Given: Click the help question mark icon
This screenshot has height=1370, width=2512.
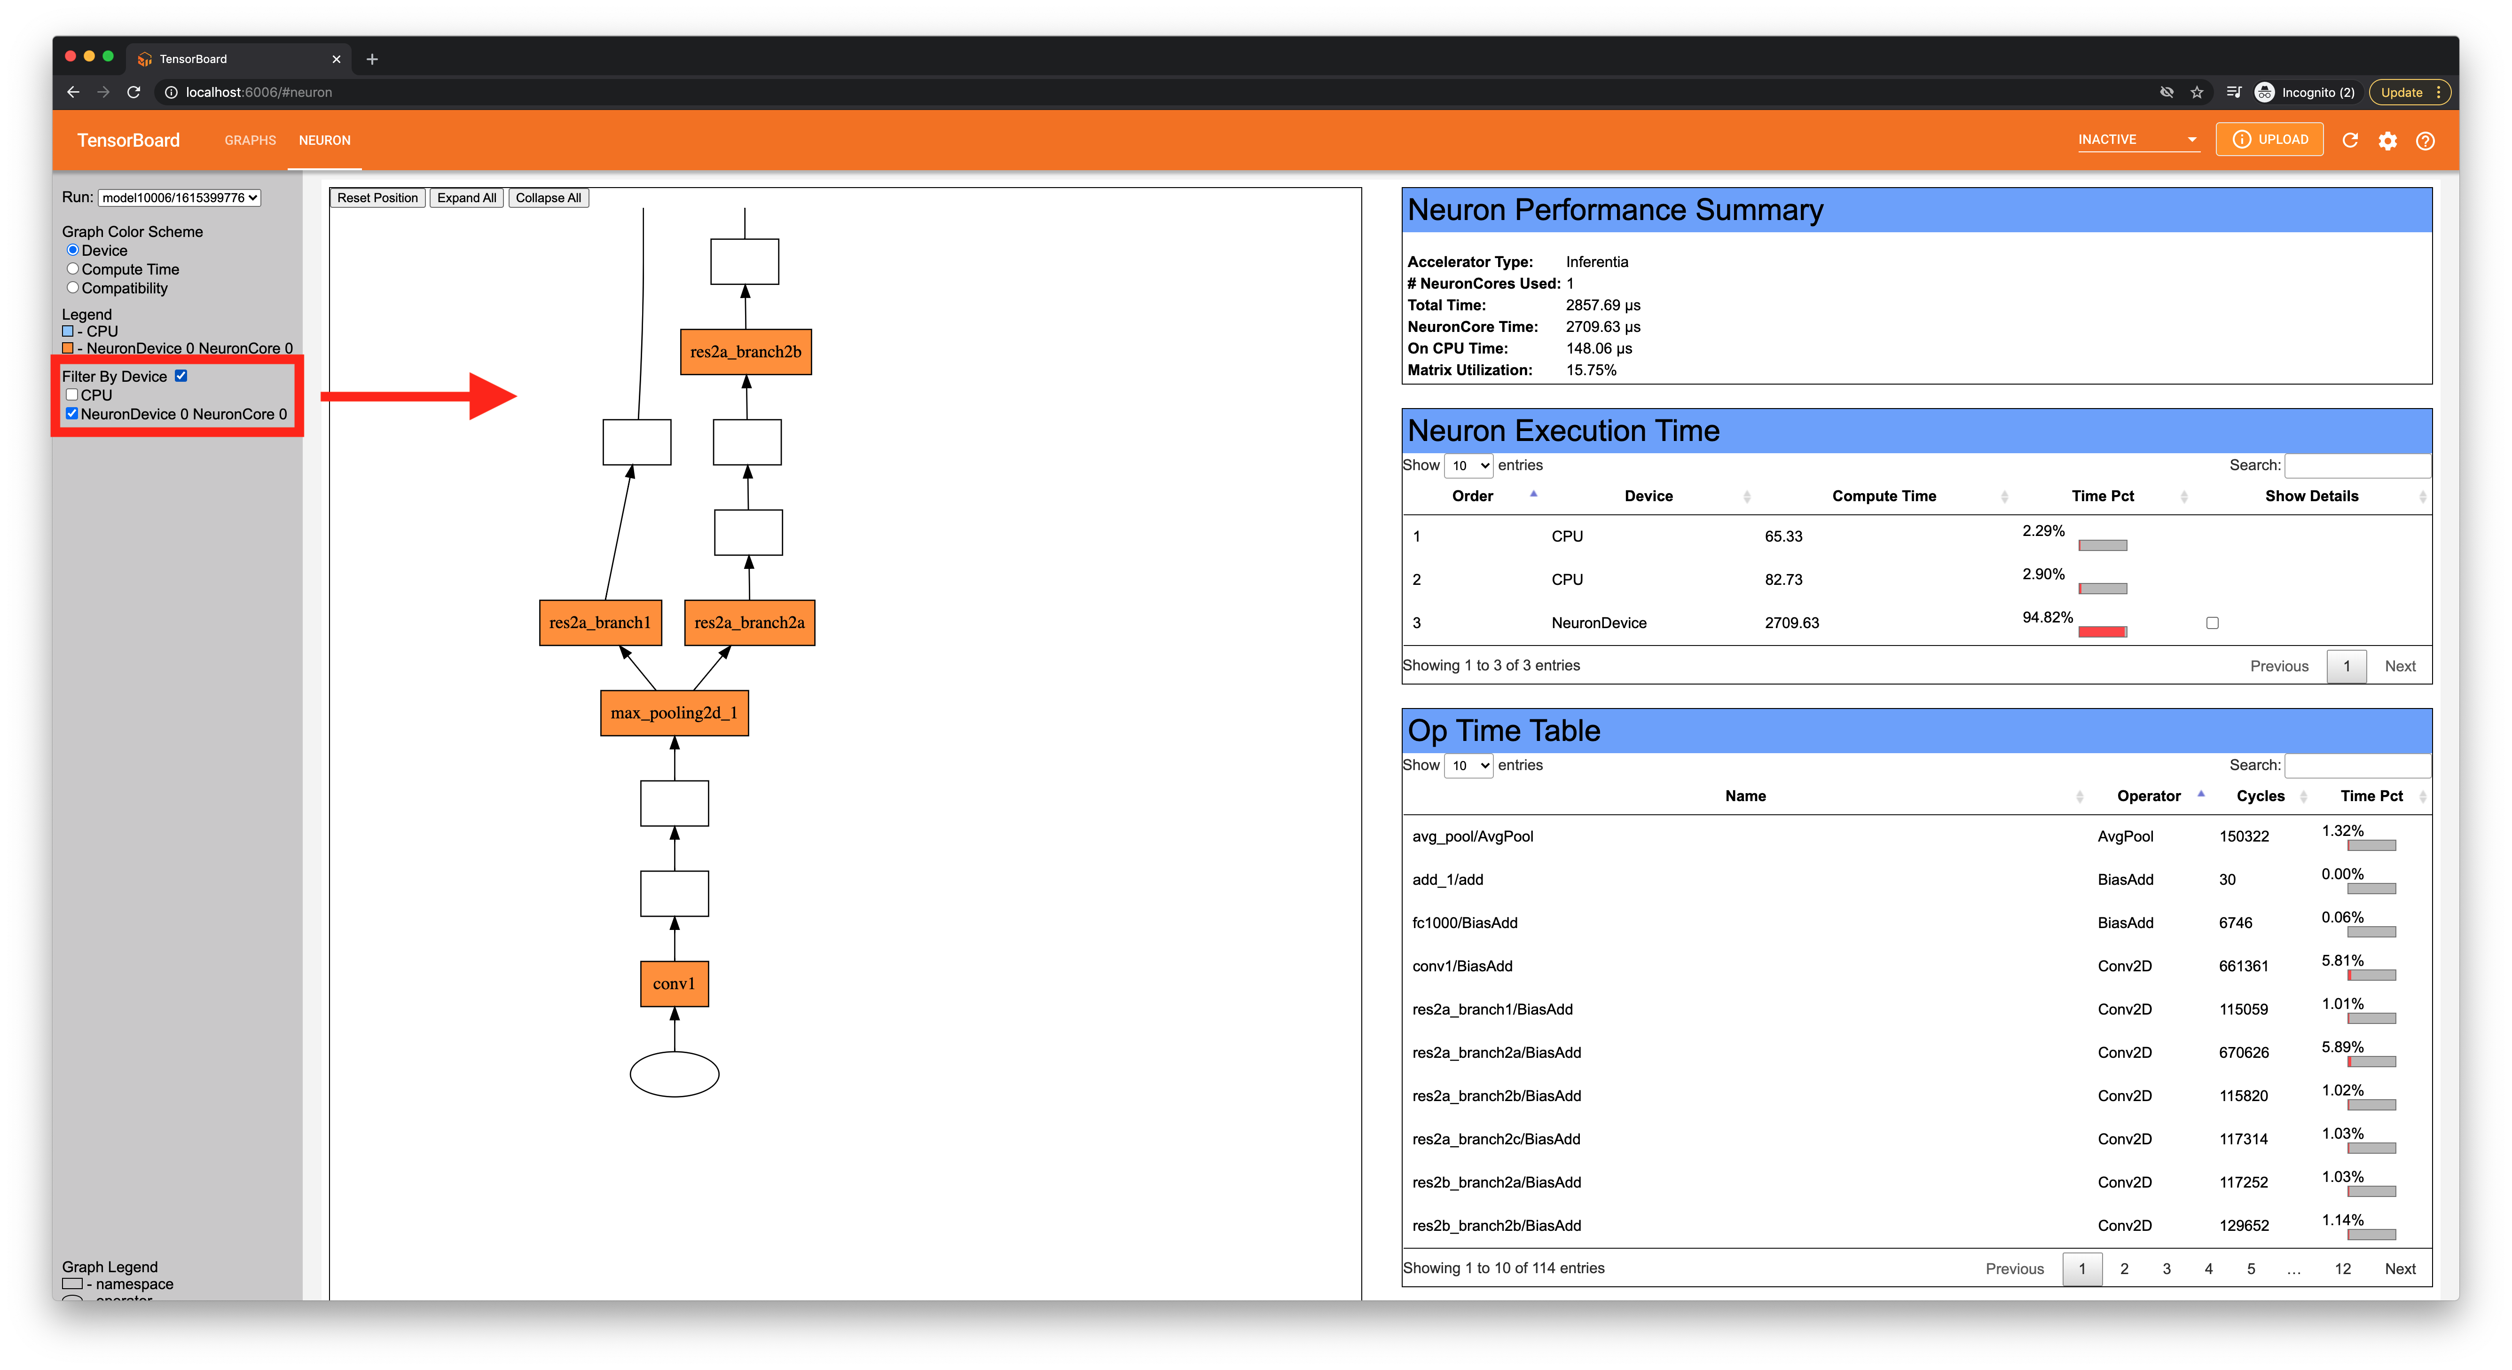Looking at the screenshot, I should pos(2425,141).
